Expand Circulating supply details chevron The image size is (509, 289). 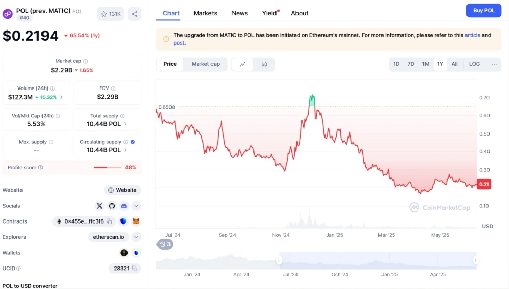[x=126, y=150]
